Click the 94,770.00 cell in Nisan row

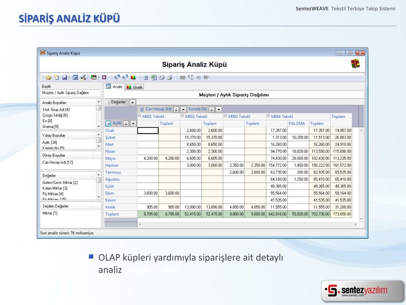coord(277,151)
